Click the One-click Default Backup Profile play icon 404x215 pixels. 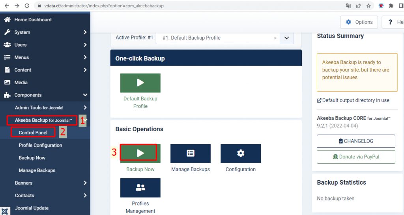140,83
